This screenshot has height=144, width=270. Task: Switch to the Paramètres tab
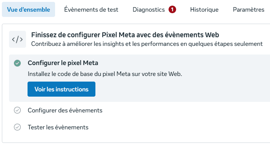coord(249,9)
